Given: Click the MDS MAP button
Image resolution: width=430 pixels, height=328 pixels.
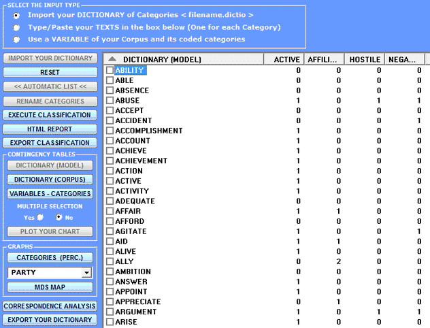Looking at the screenshot, I should pos(50,287).
